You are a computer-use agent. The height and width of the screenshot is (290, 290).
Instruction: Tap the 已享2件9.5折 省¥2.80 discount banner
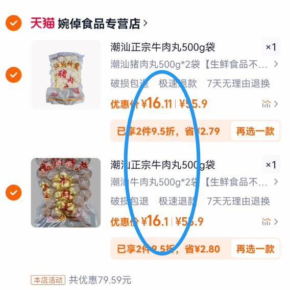[x=168, y=249]
